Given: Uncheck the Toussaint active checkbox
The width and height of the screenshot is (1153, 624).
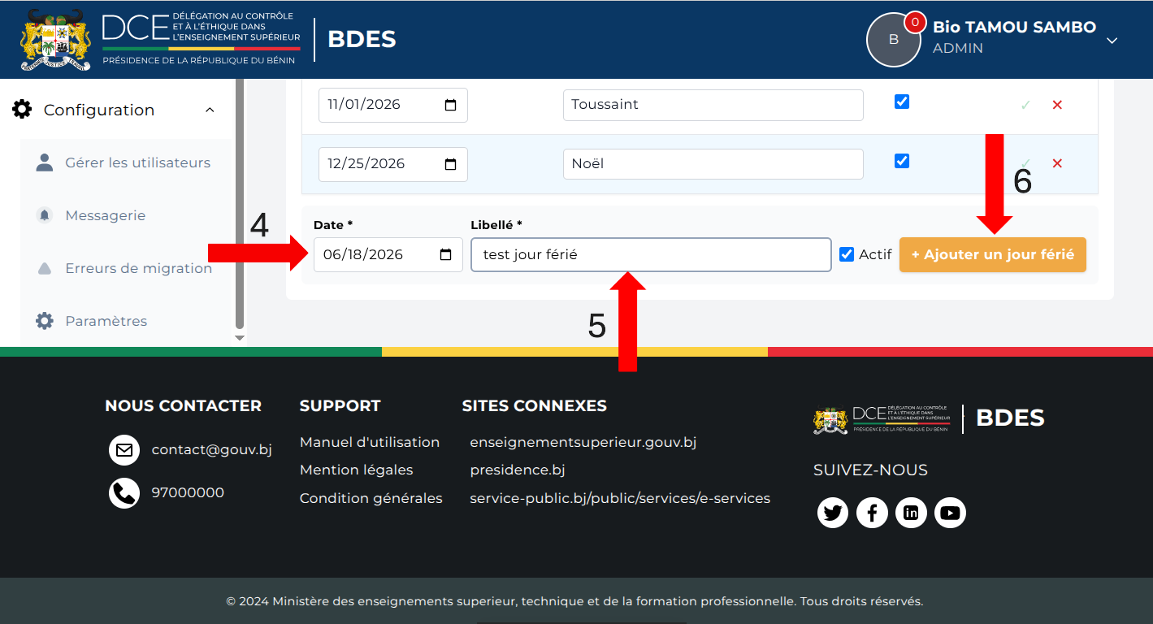Looking at the screenshot, I should [902, 102].
